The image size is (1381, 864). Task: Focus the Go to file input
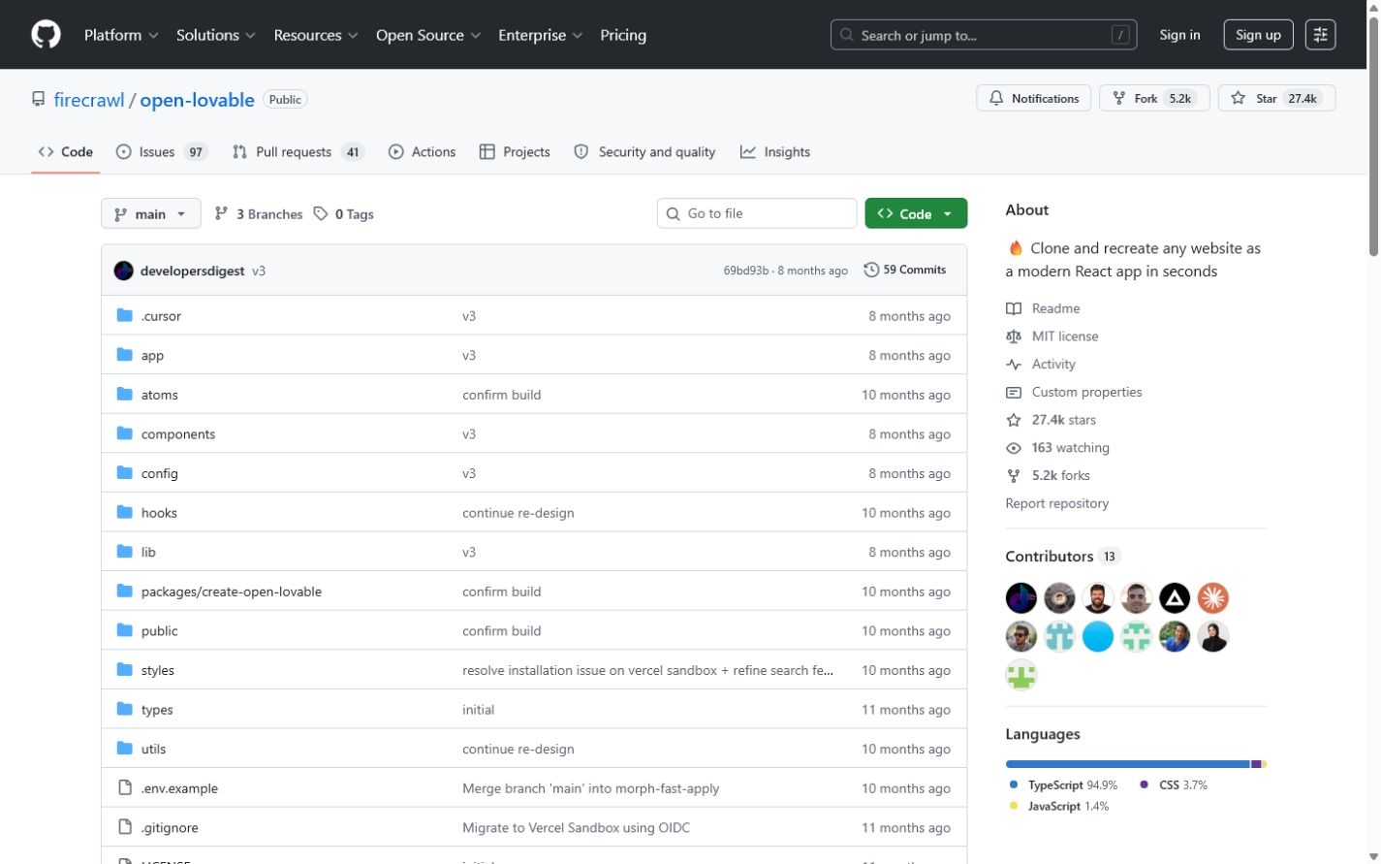(757, 213)
